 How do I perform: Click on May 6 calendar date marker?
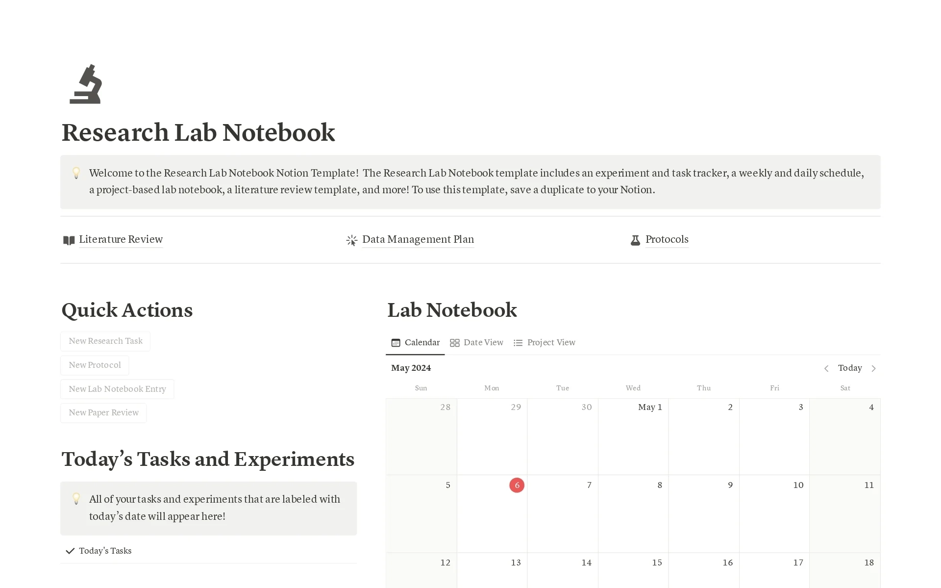point(517,485)
